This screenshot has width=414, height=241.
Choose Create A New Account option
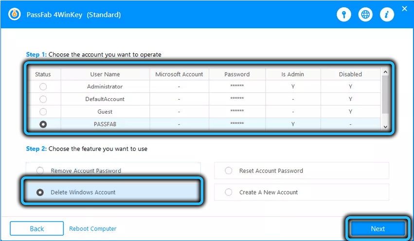(228, 192)
